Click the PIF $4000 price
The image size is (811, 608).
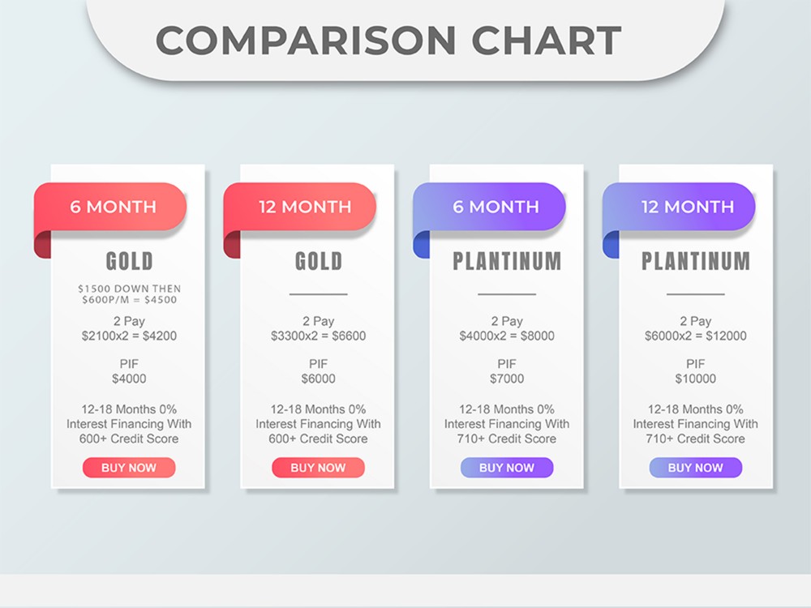[129, 371]
